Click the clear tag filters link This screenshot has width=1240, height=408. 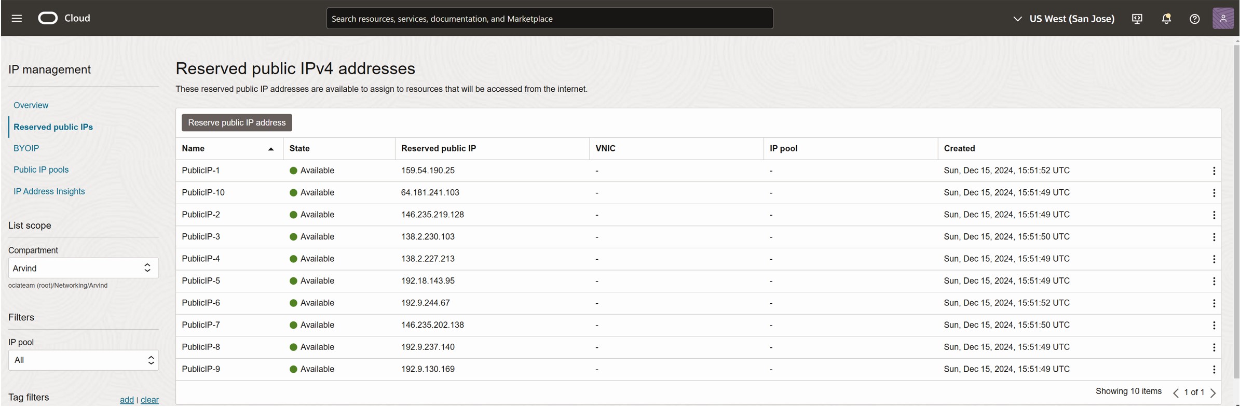pyautogui.click(x=149, y=400)
